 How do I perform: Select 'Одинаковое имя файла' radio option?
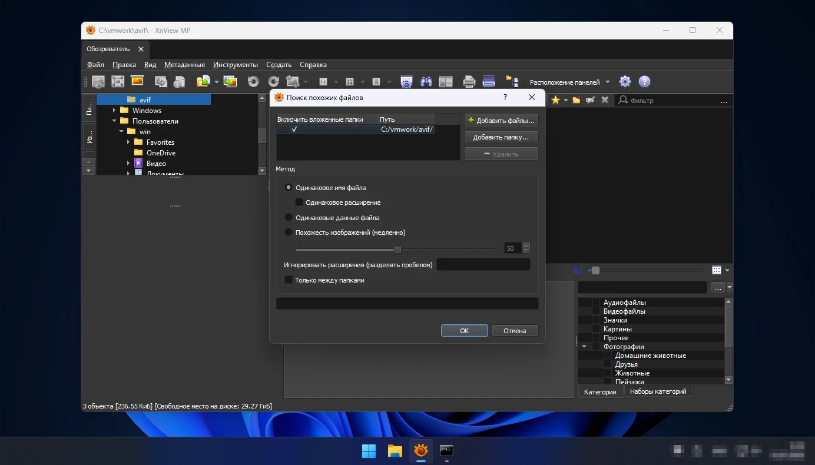click(289, 188)
